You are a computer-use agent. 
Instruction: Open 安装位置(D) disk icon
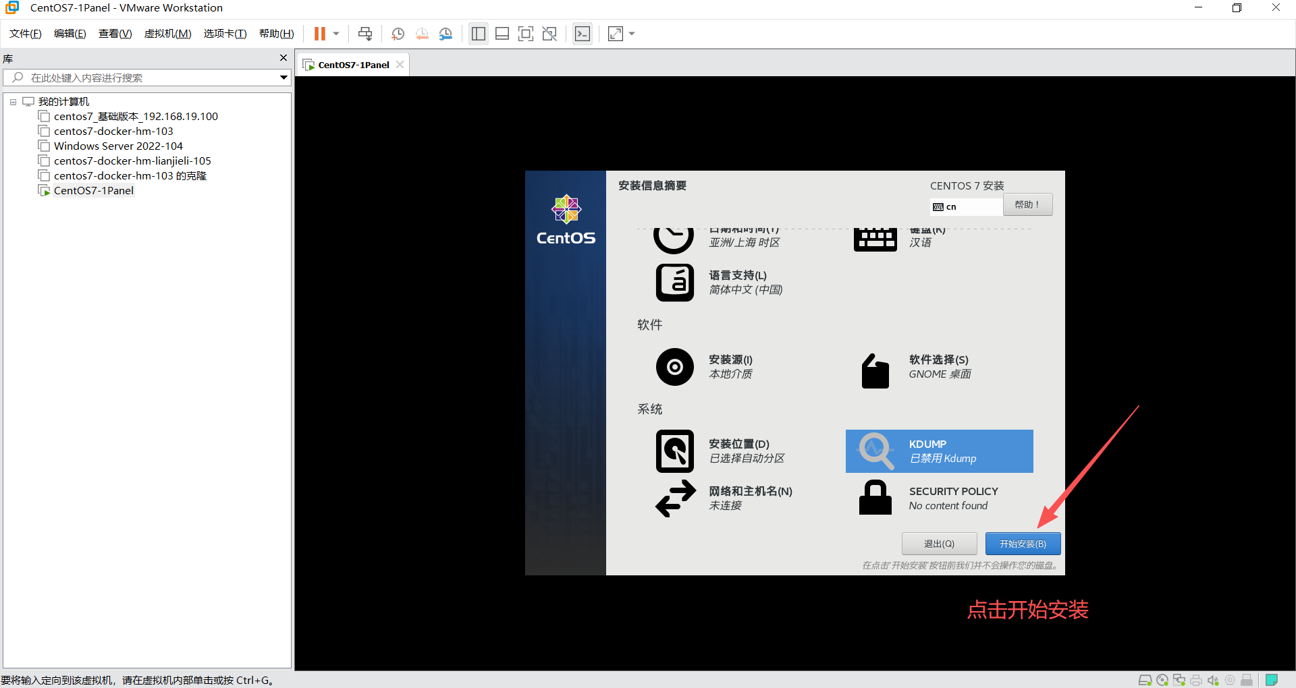coord(675,451)
